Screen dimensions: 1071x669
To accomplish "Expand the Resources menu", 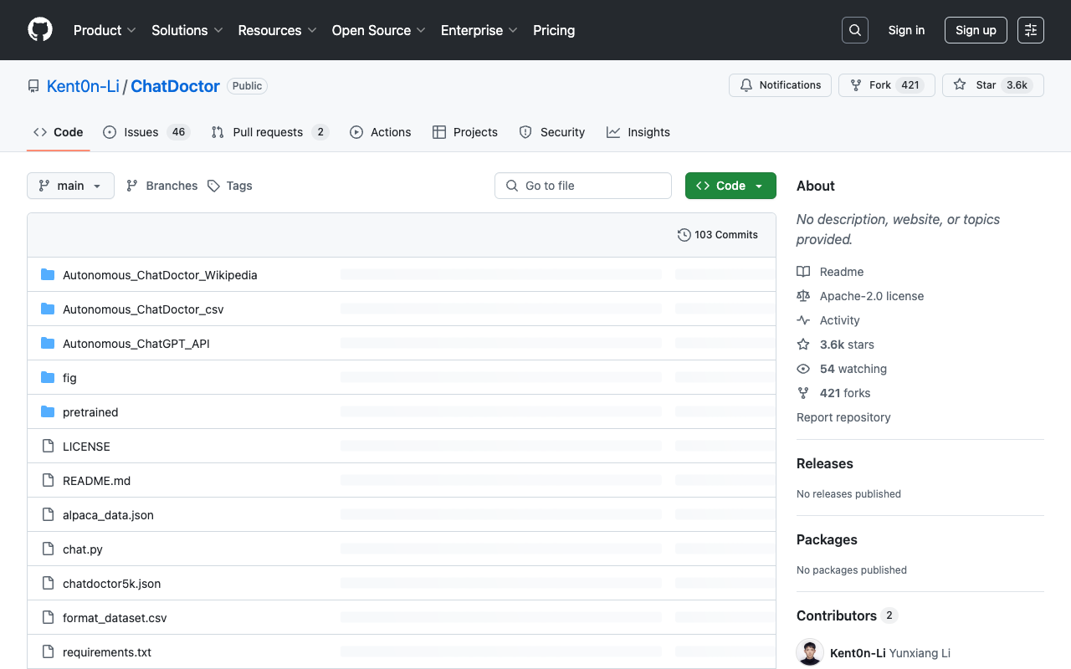I will coord(277,30).
